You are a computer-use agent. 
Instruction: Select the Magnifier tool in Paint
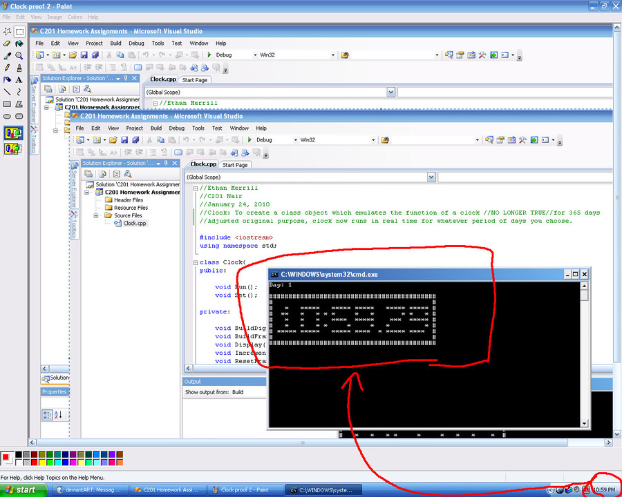[19, 56]
